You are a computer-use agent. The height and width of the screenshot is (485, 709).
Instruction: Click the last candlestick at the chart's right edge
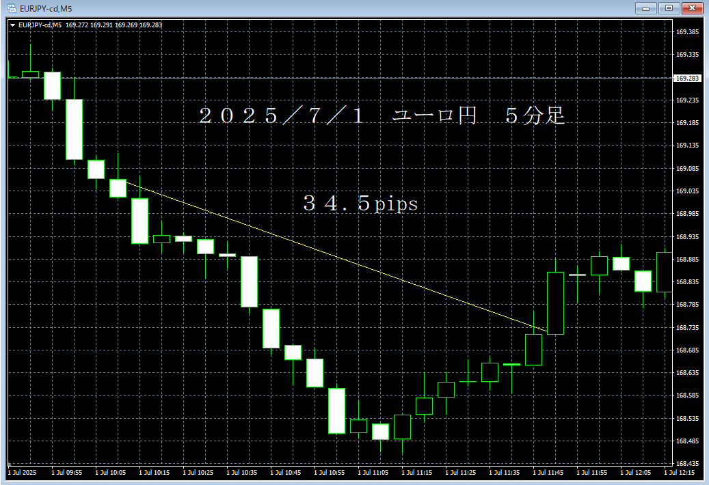point(665,273)
